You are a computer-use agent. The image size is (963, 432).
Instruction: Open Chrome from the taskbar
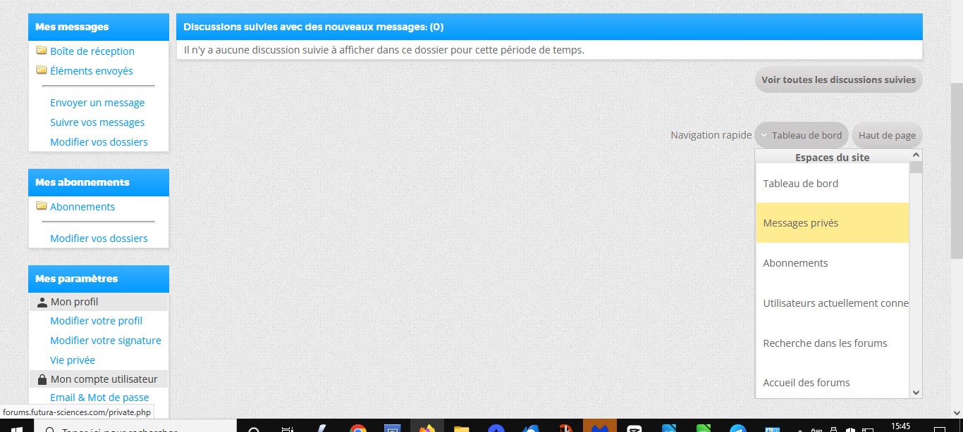358,428
